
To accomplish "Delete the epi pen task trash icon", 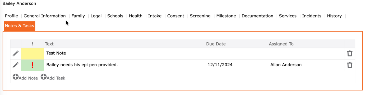I will 350,65.
